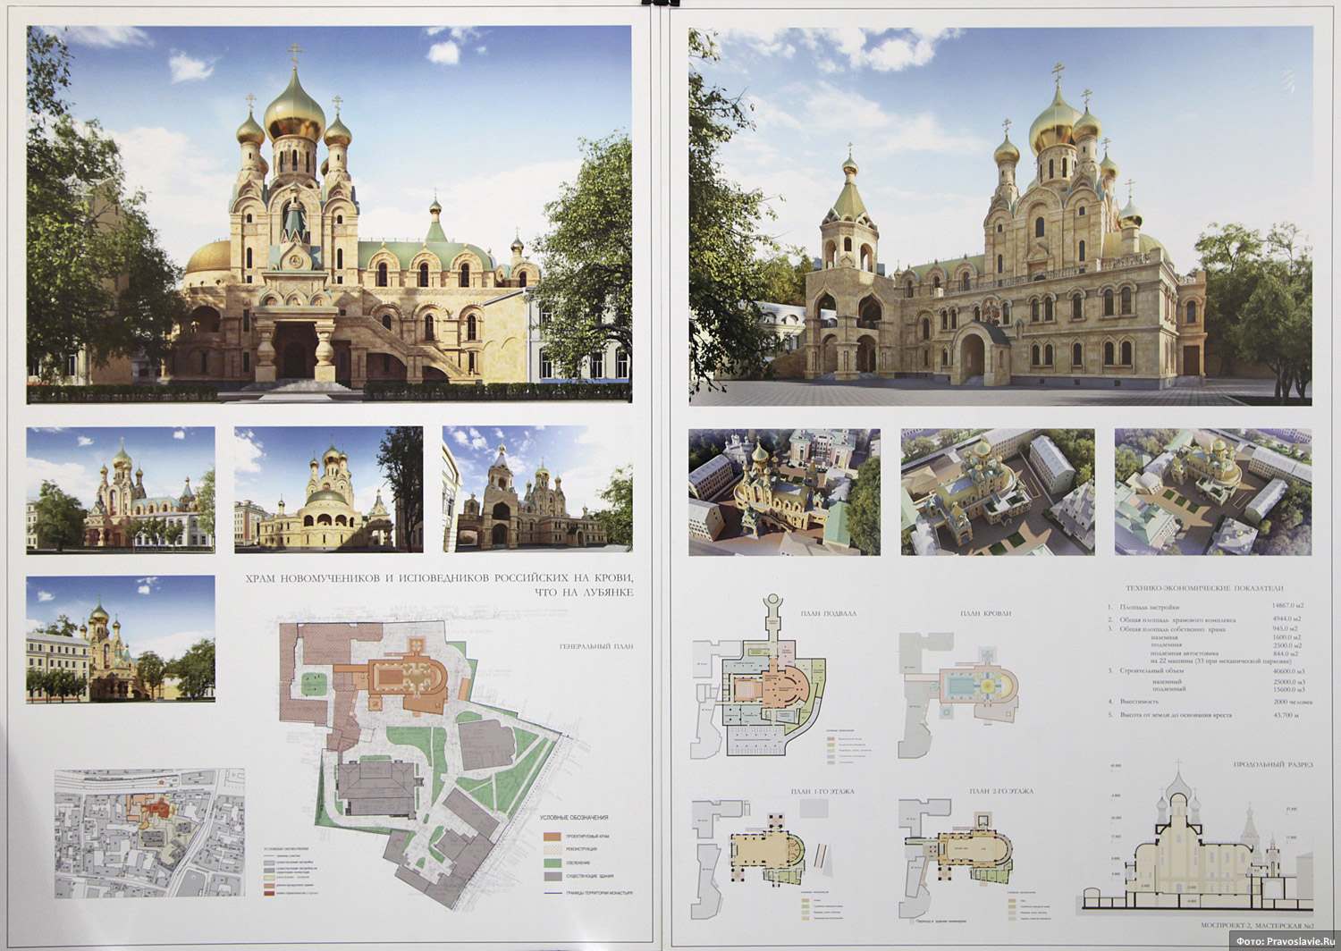1341x951 pixels.
Task: Click the gray situational city map
Action: point(149,833)
